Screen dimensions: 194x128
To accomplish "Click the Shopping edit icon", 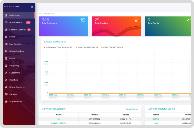I will tap(6, 65).
